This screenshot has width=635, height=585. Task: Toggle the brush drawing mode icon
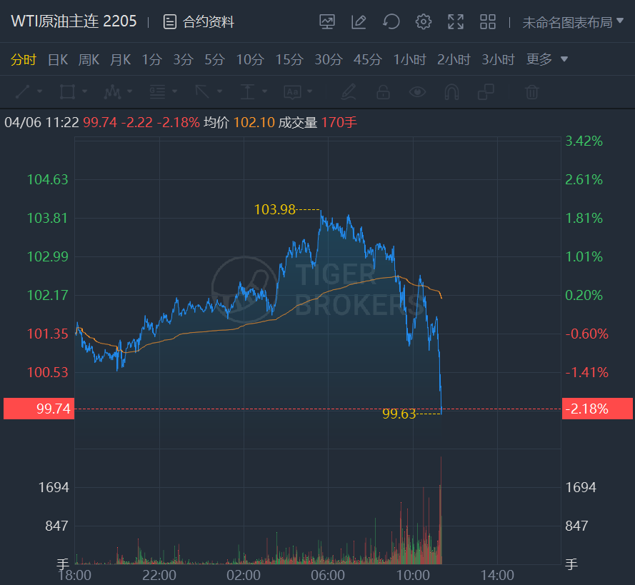click(x=349, y=91)
